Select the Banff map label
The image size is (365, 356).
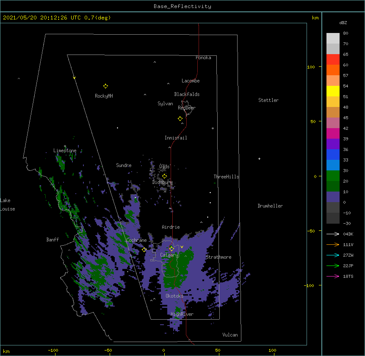(53, 240)
